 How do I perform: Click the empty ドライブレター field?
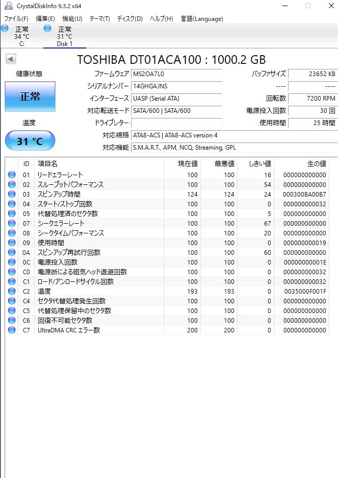[x=176, y=123]
